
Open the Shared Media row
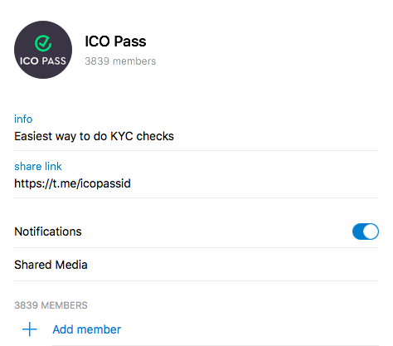point(196,265)
